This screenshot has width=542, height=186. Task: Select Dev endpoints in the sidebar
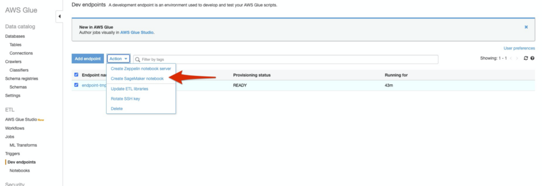click(22, 162)
